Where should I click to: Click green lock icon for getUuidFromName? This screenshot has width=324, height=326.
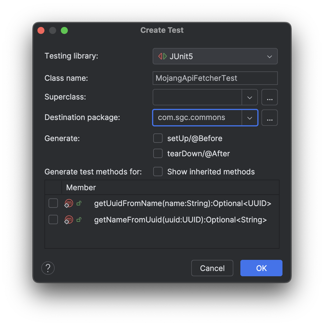[79, 203]
